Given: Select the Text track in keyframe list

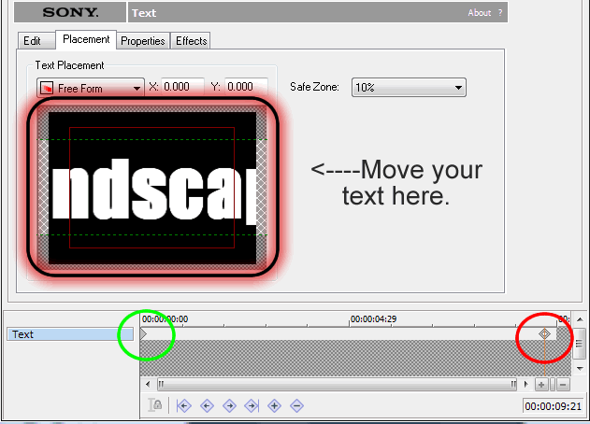Looking at the screenshot, I should [70, 333].
